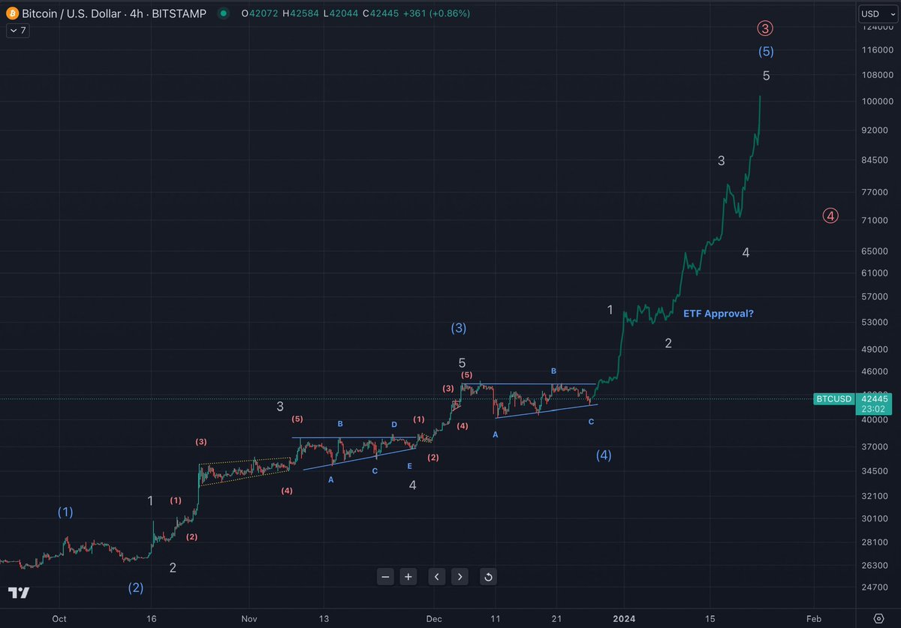Select the BTCUSD price label on the price scale

833,399
